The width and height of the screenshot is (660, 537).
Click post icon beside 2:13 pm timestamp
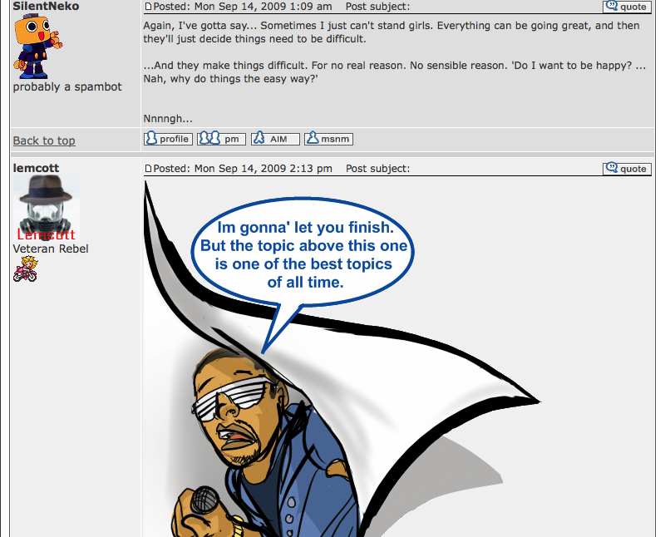coord(148,169)
